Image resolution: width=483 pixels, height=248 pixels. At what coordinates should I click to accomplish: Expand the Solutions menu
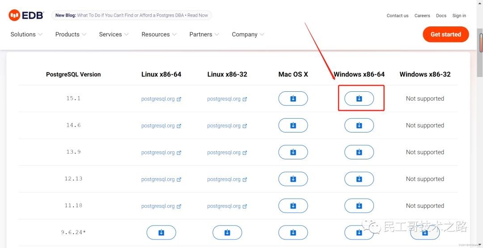coord(26,34)
